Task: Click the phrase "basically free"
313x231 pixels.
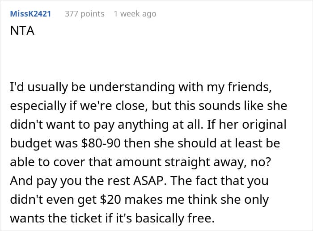Action: click(178, 219)
